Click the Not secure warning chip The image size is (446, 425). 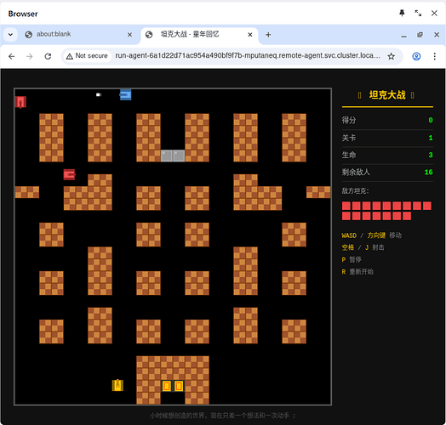(87, 56)
